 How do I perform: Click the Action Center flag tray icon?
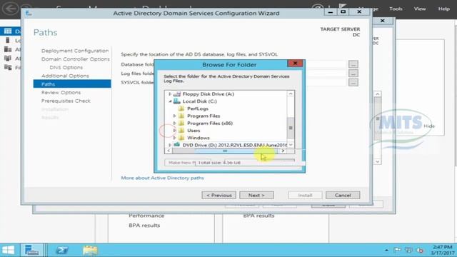click(397, 250)
